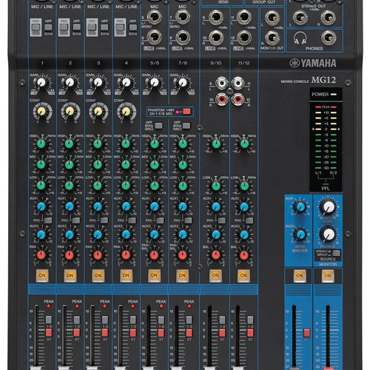Image resolution: width=370 pixels, height=370 pixels.
Task: Click the channel 3 HIGH EQ knob
Action: (98, 144)
